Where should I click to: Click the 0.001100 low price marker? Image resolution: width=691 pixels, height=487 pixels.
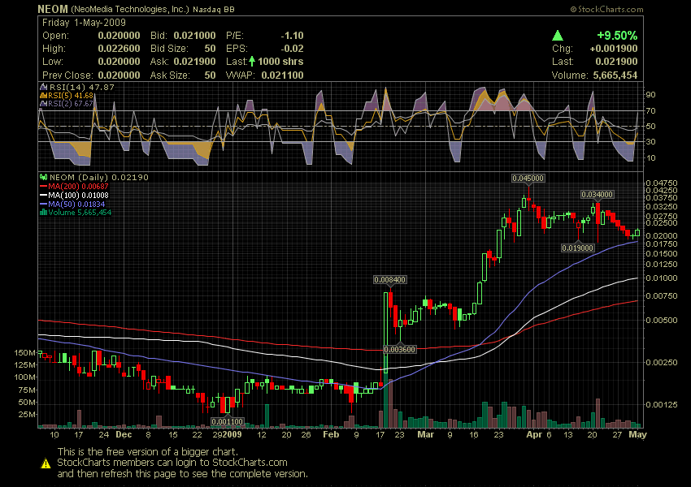click(x=227, y=421)
